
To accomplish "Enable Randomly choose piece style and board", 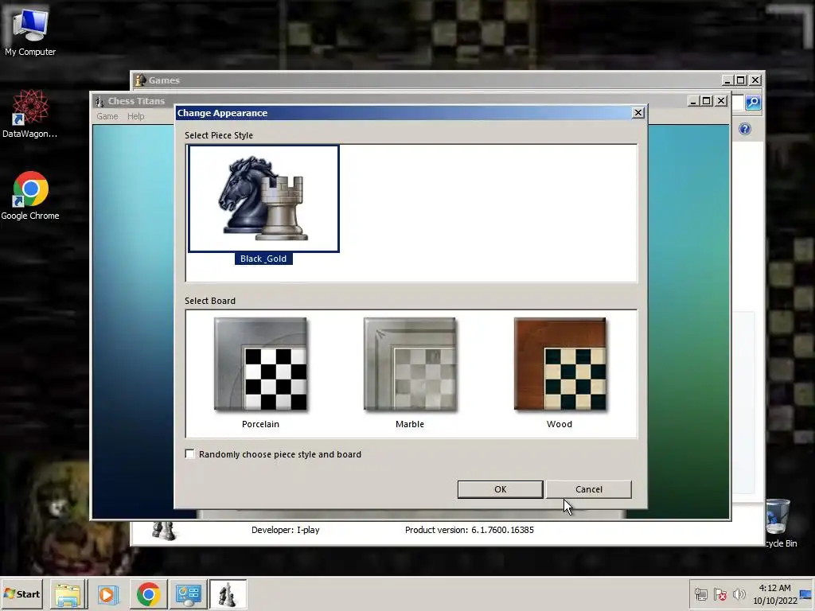I will (x=190, y=454).
